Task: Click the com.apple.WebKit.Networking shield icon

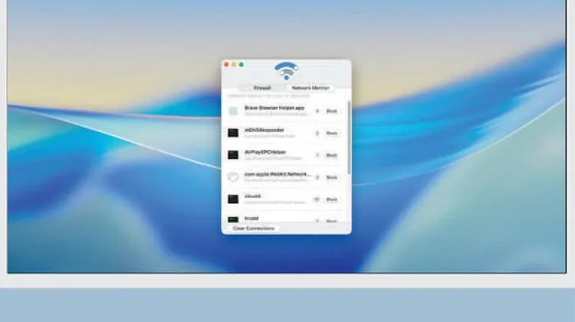Action: click(233, 177)
